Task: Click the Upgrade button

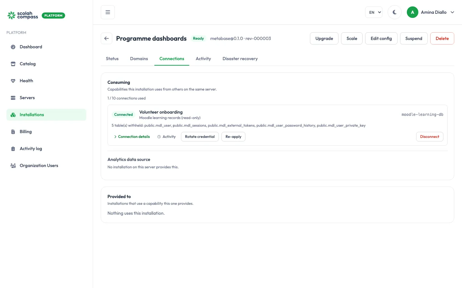Action: pyautogui.click(x=324, y=38)
